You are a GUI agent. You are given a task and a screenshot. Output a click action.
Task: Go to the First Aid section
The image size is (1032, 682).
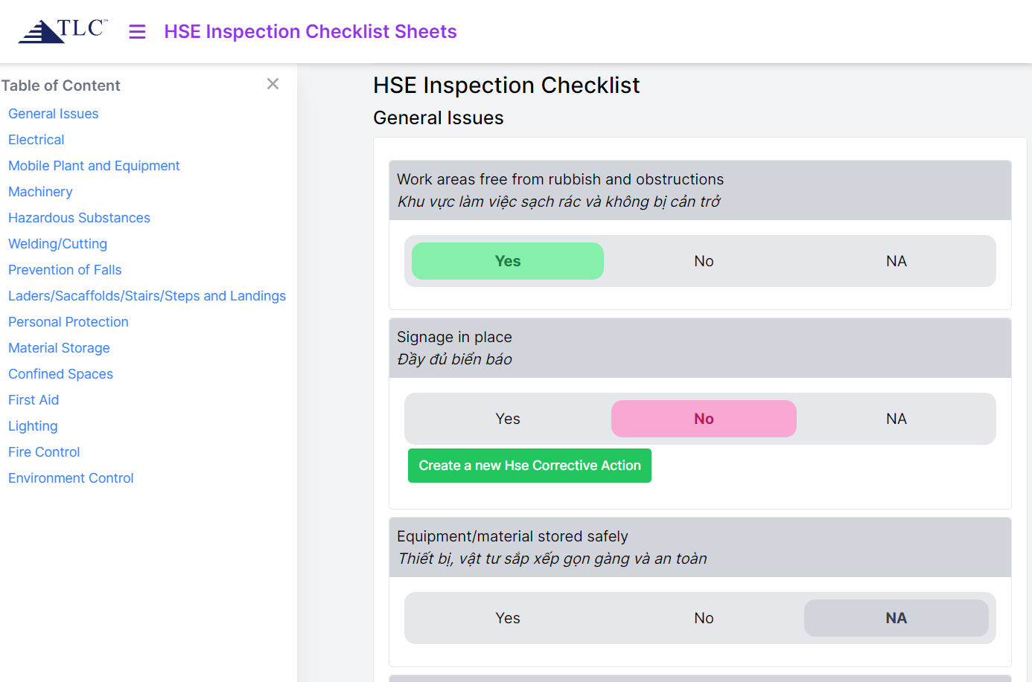pyautogui.click(x=34, y=399)
